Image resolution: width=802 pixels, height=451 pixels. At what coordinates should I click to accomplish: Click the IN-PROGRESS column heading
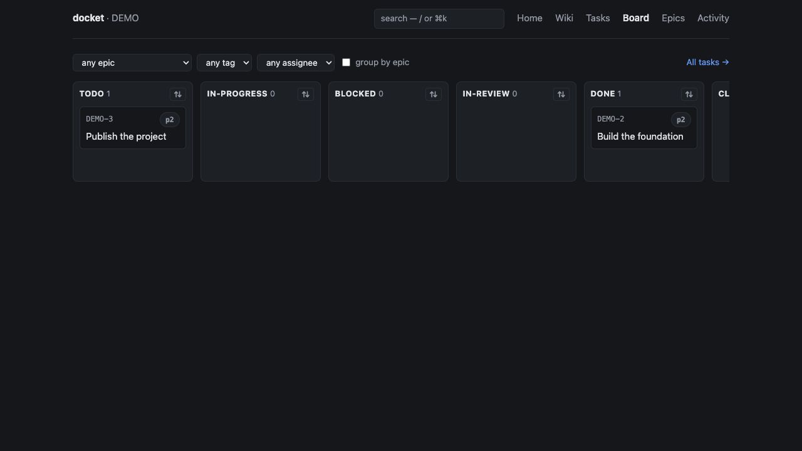[x=237, y=94]
